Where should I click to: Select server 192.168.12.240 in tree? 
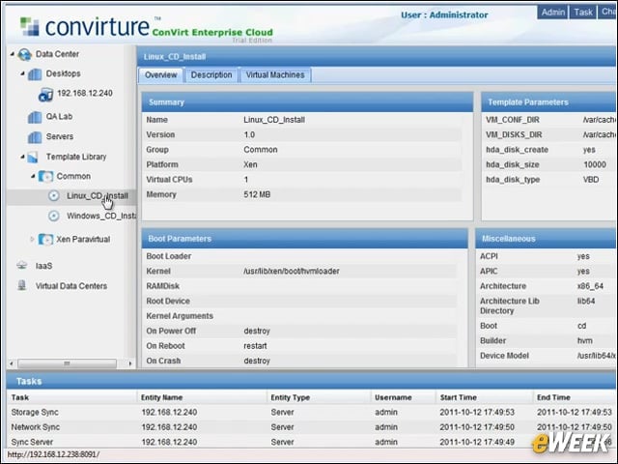[85, 94]
